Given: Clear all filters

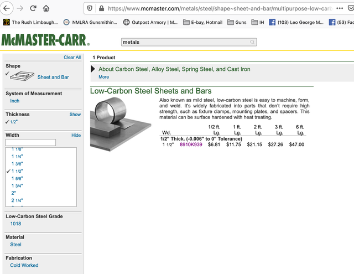Looking at the screenshot, I should point(72,58).
